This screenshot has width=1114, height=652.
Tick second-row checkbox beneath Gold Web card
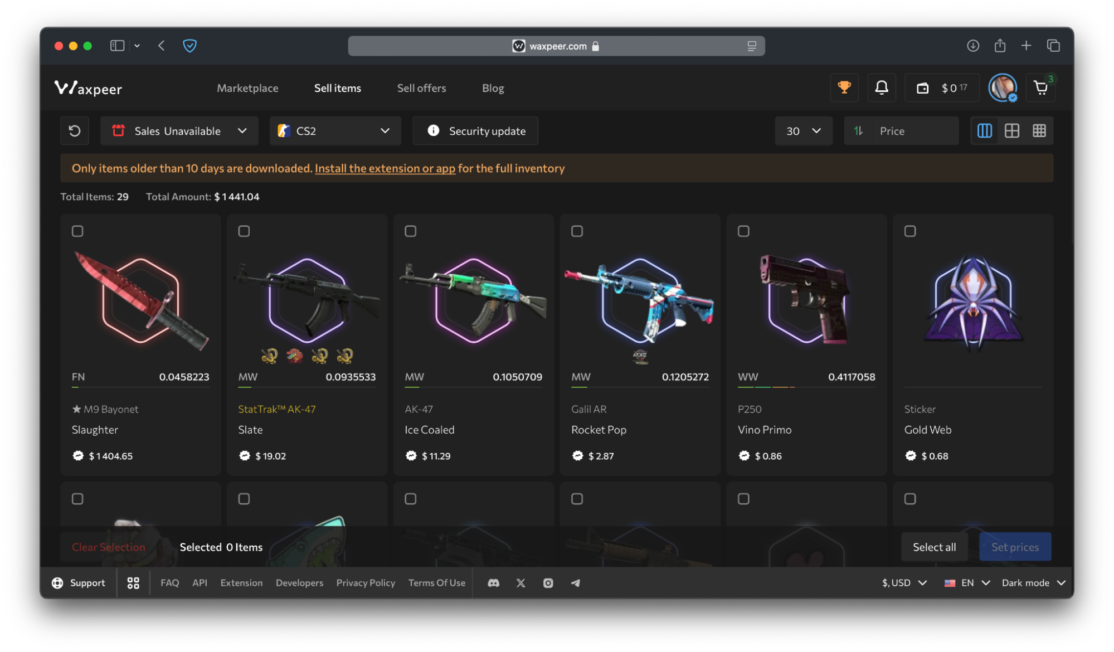[910, 499]
